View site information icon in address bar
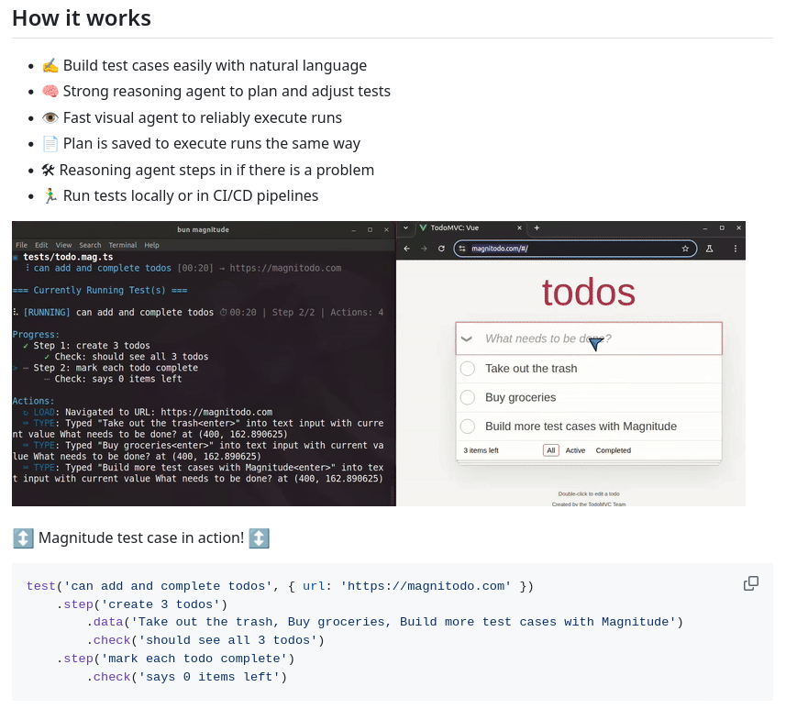786x709 pixels. [462, 249]
